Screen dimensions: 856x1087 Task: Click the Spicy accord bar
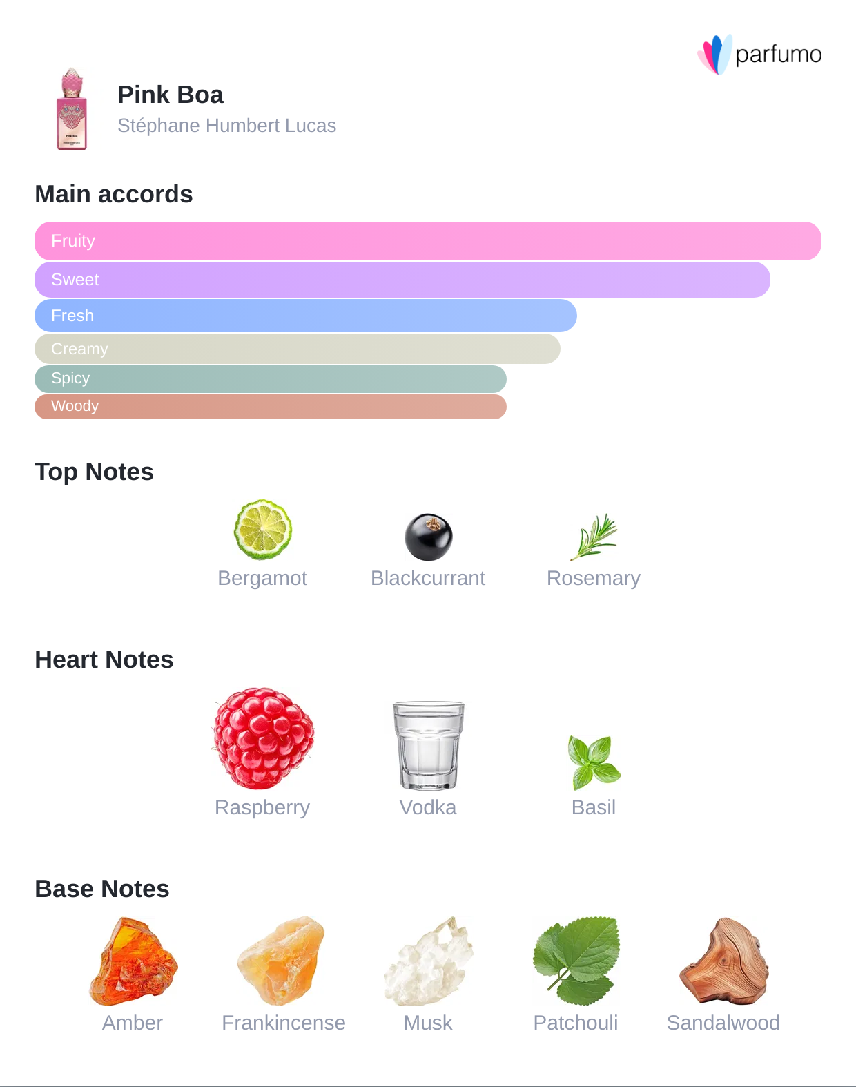tap(271, 378)
